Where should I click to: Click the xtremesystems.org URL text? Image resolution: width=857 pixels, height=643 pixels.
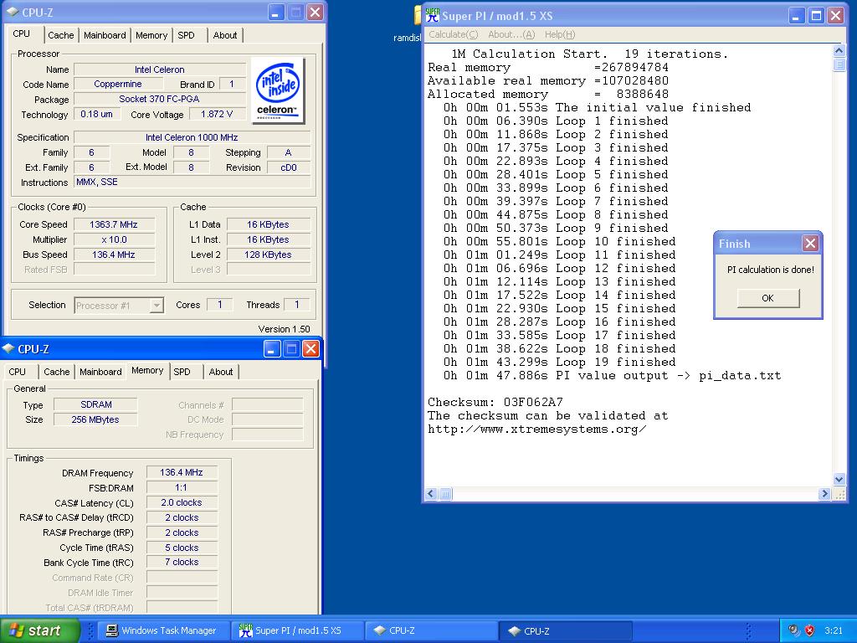[536, 430]
